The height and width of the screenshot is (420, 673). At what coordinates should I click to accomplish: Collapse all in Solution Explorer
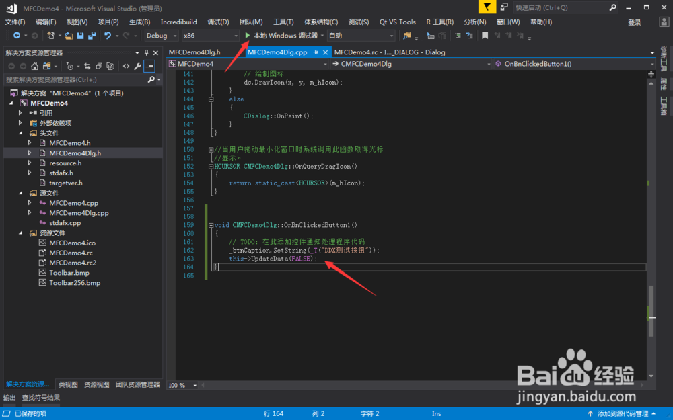click(x=99, y=66)
